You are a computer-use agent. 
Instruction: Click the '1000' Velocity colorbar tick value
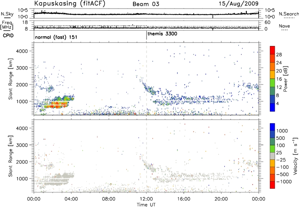(282, 131)
